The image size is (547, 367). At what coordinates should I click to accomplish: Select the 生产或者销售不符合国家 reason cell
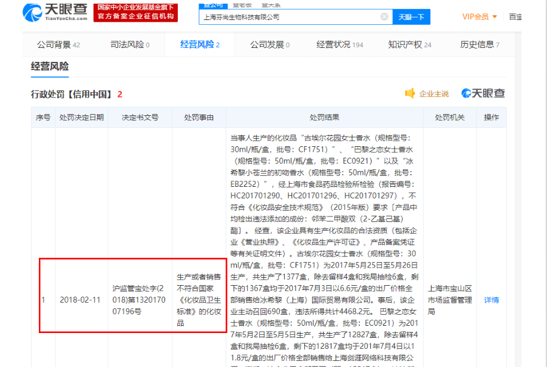[x=199, y=300]
